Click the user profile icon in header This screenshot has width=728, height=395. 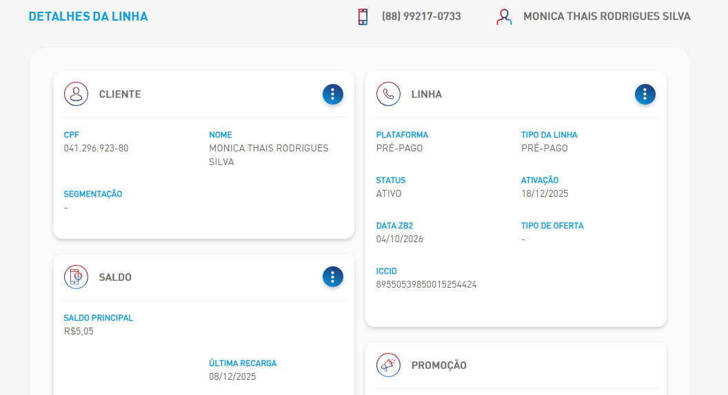click(x=504, y=17)
